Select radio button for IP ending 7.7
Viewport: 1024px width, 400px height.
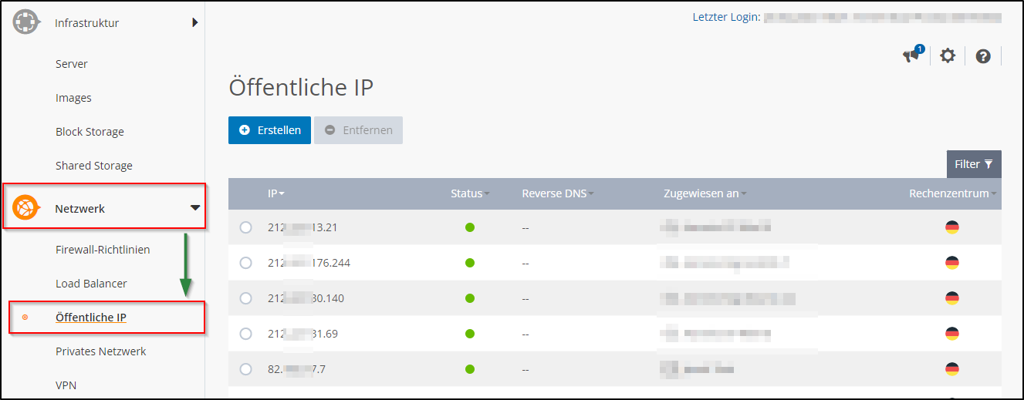point(246,369)
